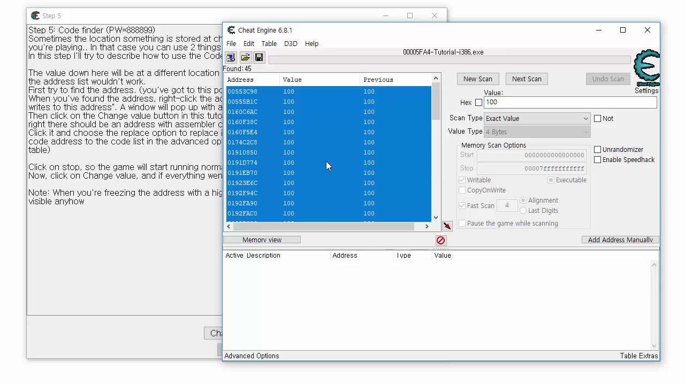685x385 pixels.
Task: Open the Edit menu
Action: (x=249, y=44)
